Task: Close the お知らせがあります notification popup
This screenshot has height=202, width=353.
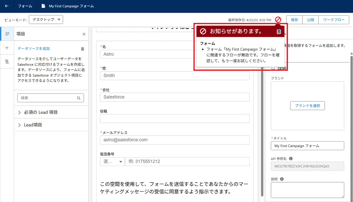Action: pyautogui.click(x=279, y=32)
